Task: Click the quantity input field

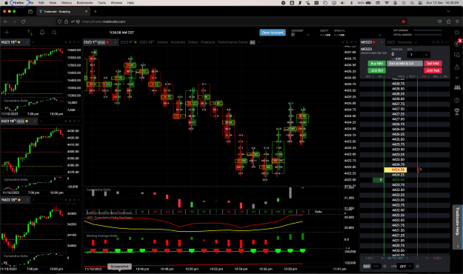Action: tap(415, 55)
